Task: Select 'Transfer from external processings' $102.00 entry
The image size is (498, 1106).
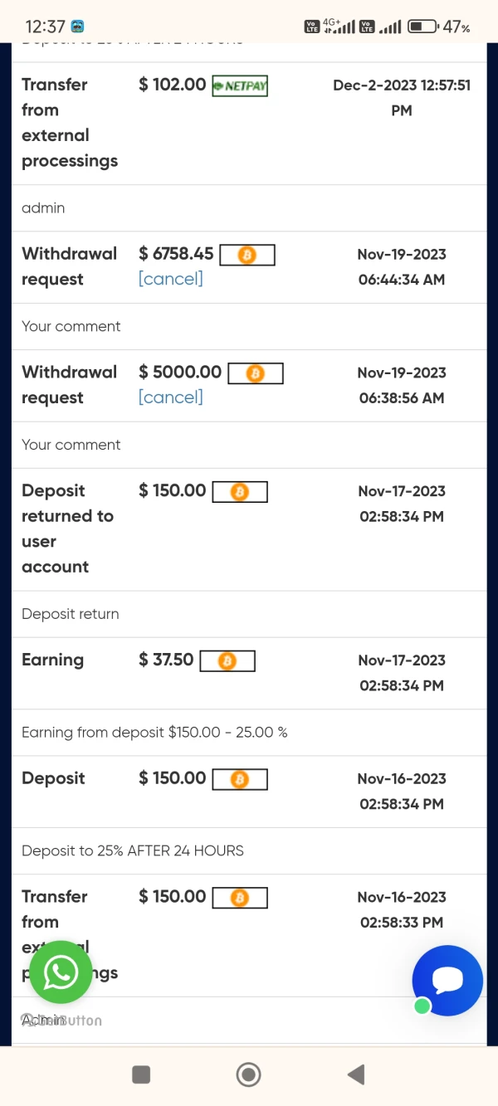Action: [70, 123]
